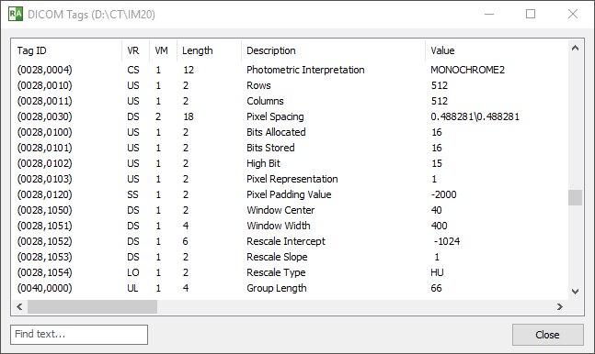Select the Columns description cell

[265, 101]
